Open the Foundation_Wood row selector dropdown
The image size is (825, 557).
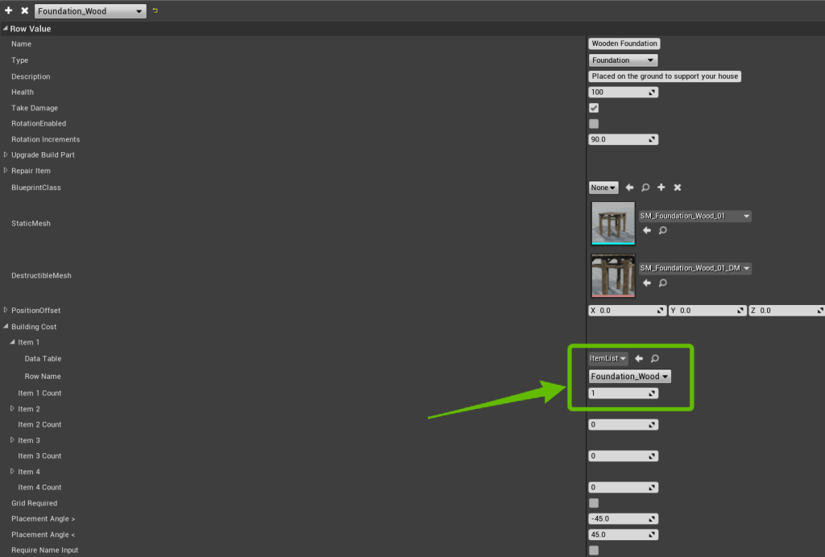[90, 11]
